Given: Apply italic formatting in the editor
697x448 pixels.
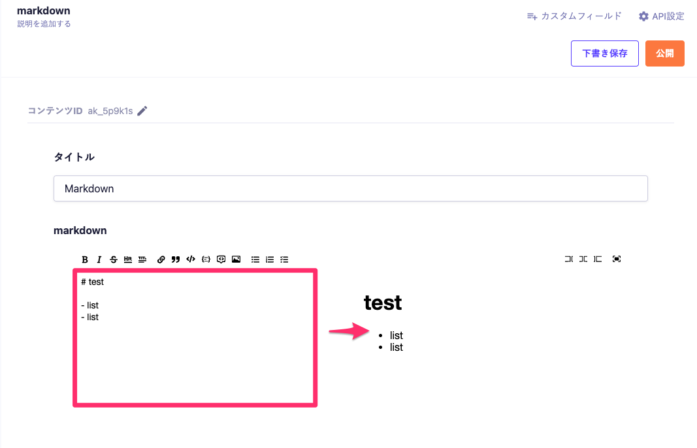Looking at the screenshot, I should 99,259.
